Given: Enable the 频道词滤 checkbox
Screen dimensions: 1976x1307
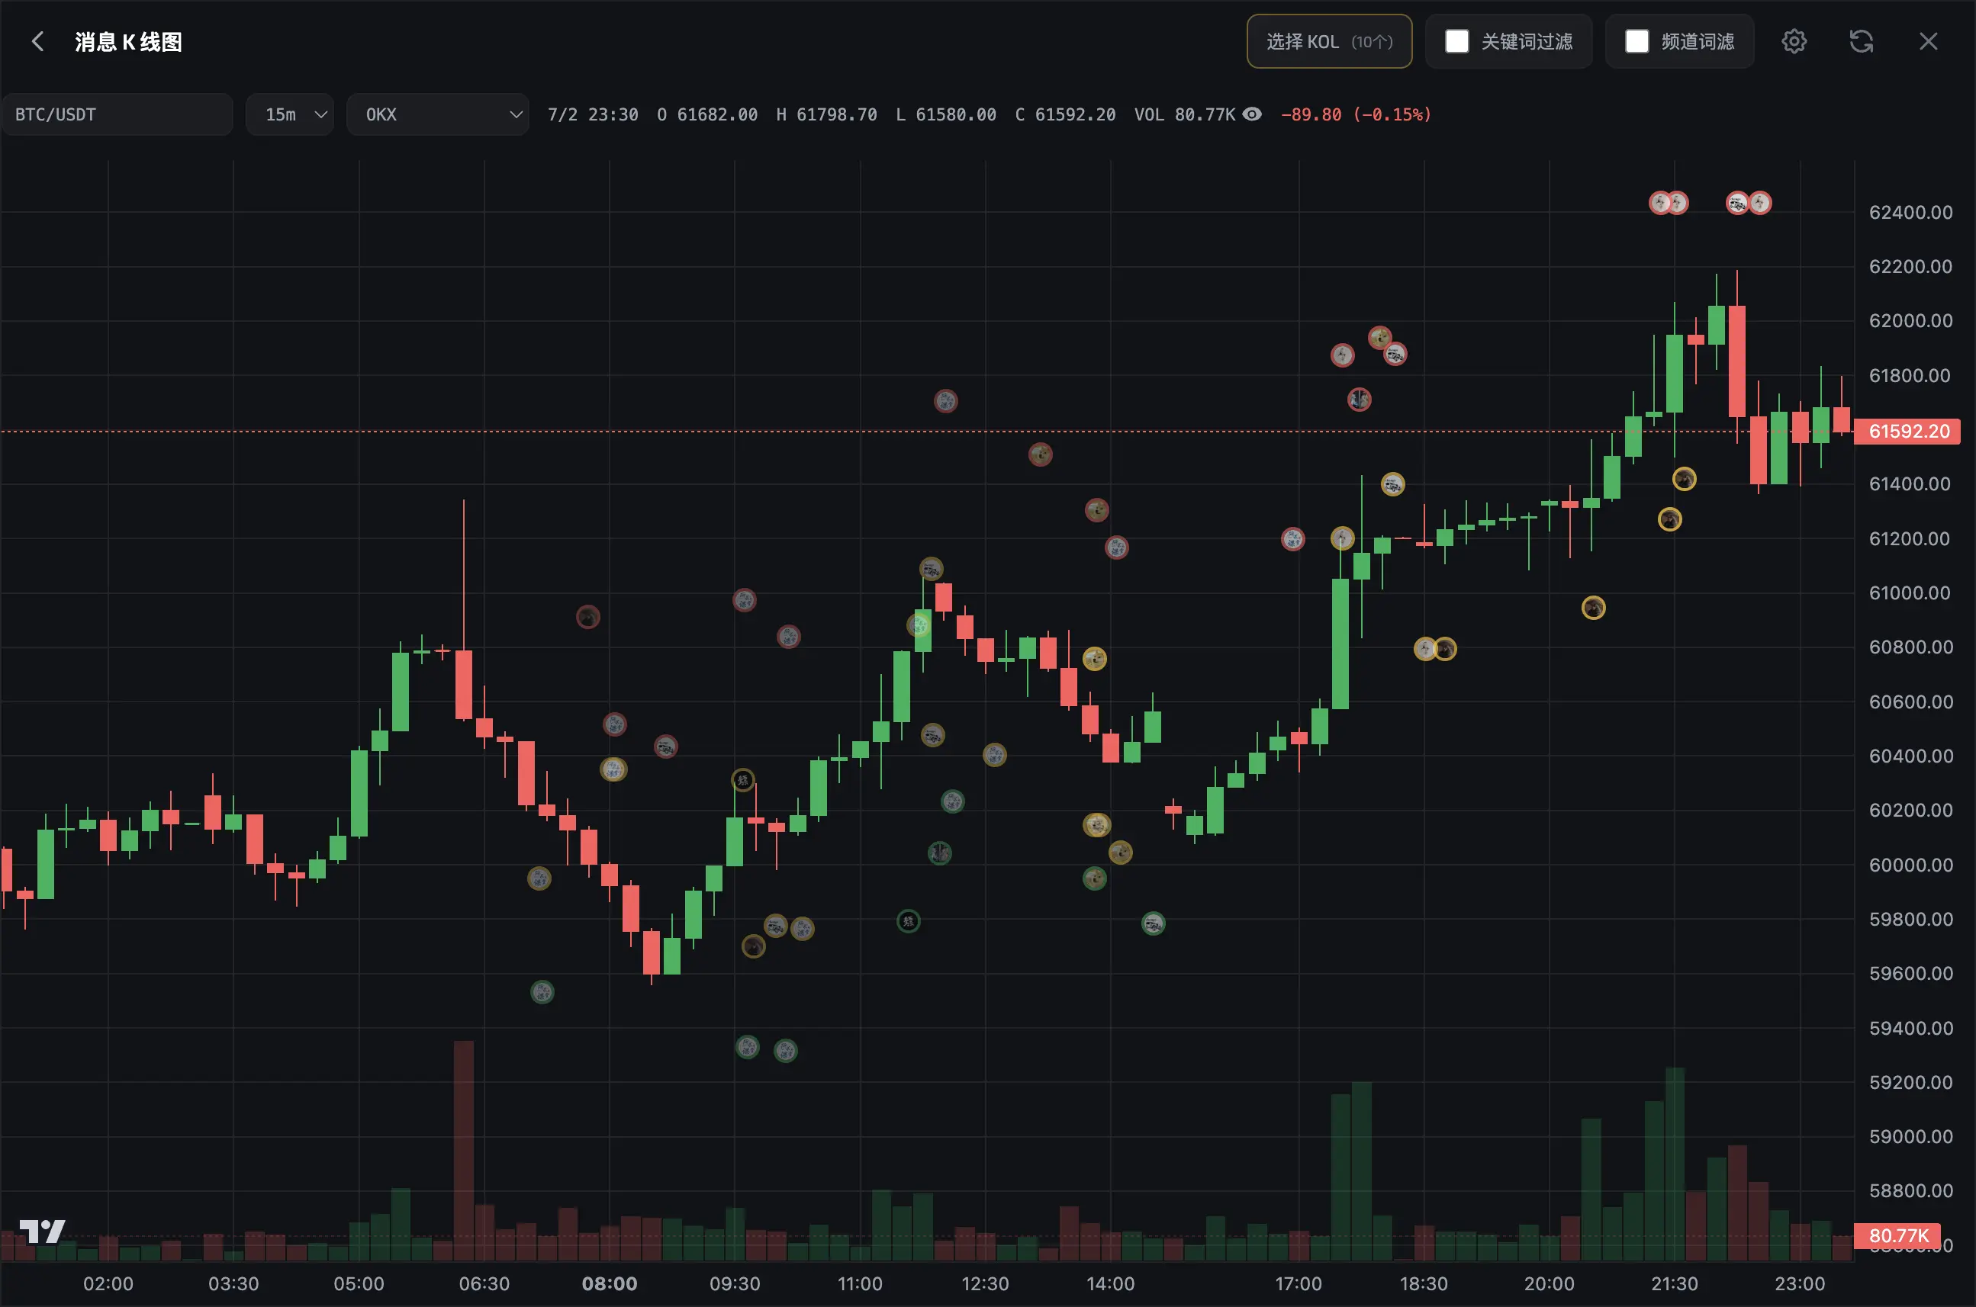Looking at the screenshot, I should 1636,41.
